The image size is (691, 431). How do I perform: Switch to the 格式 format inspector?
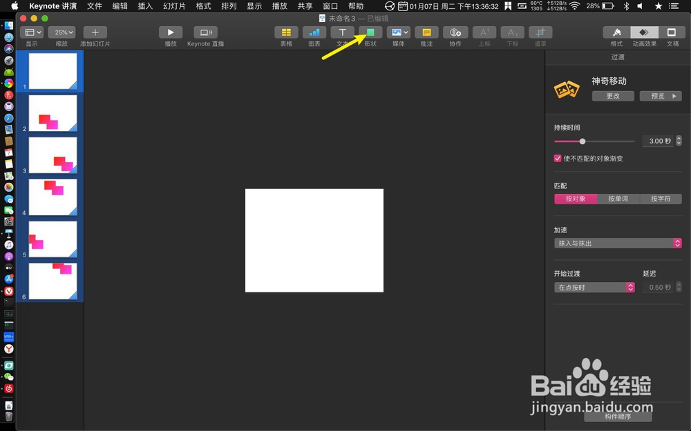pyautogui.click(x=616, y=32)
